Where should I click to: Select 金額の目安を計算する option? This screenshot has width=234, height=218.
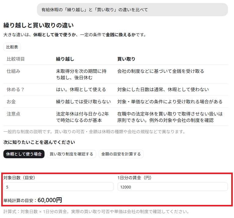(121, 154)
